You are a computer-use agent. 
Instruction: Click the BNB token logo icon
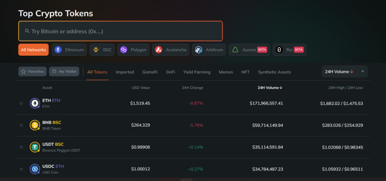coord(35,125)
